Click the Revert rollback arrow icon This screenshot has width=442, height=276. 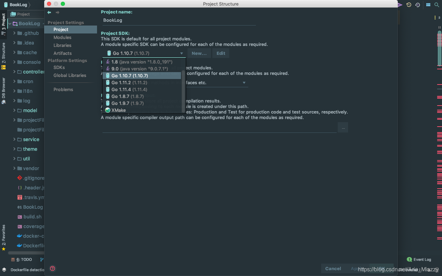point(417,5)
